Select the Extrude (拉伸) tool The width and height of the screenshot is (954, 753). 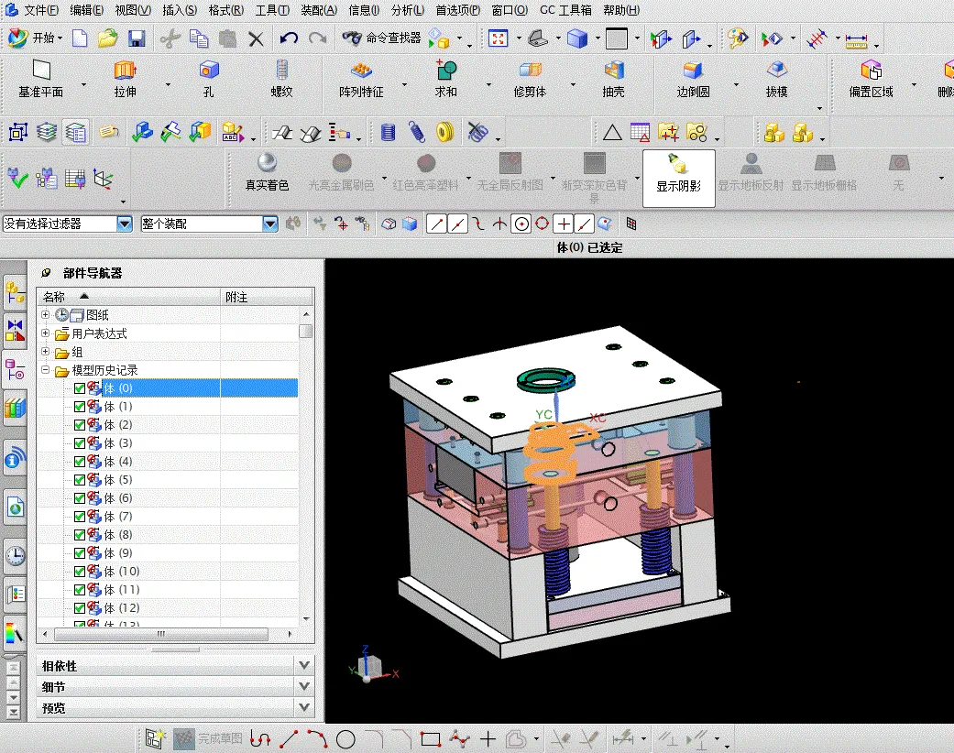(125, 79)
